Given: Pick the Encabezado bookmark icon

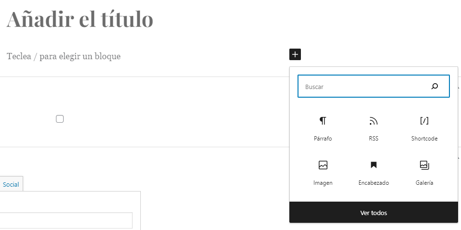Looking at the screenshot, I should (x=373, y=165).
